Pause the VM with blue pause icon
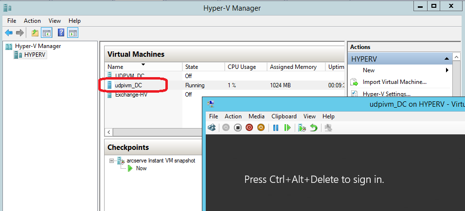Viewport: 465px width, 211px height. point(276,128)
